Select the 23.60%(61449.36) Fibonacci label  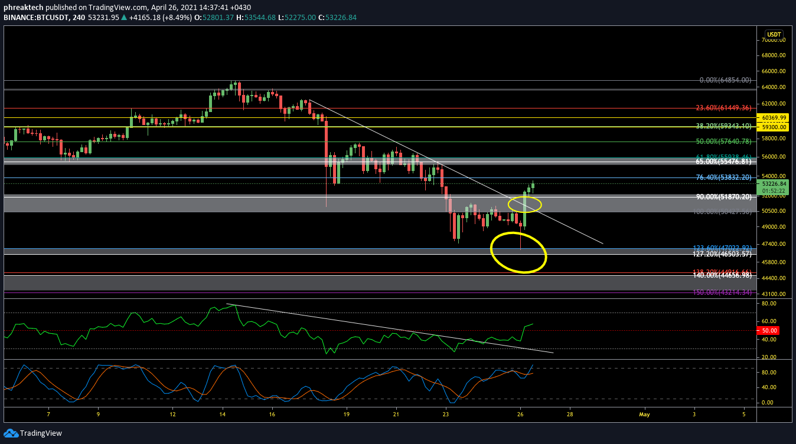tap(722, 108)
